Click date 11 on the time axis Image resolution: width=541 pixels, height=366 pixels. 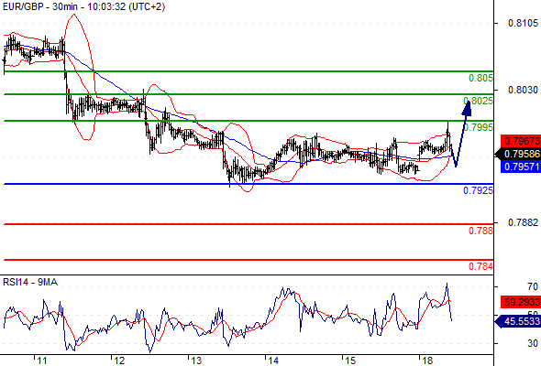point(42,361)
